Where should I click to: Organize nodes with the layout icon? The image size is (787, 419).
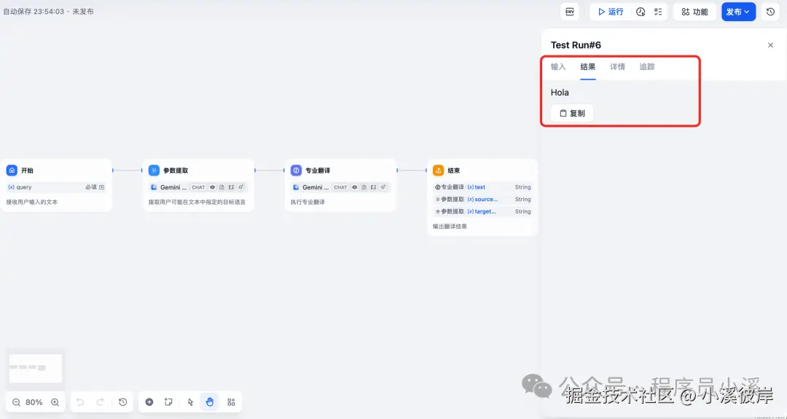pos(232,402)
